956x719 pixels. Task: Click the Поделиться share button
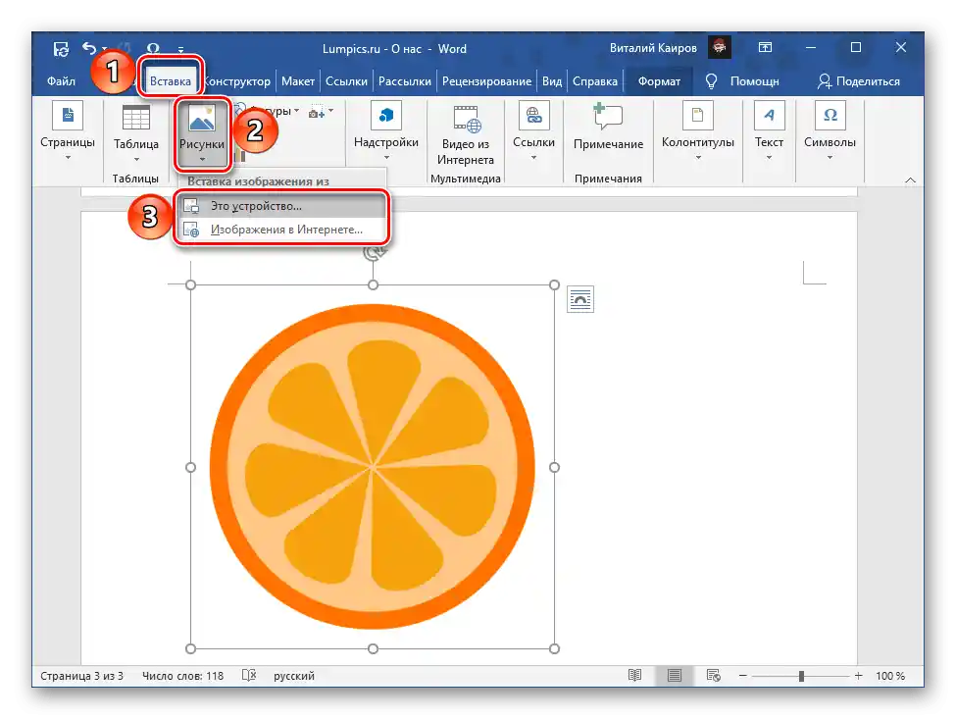pos(859,81)
